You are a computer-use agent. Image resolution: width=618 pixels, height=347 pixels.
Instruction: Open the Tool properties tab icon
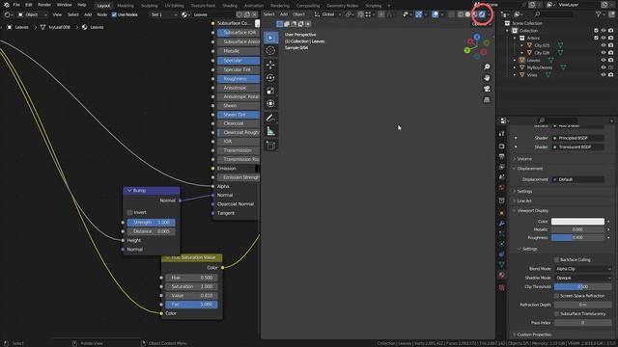tap(502, 134)
